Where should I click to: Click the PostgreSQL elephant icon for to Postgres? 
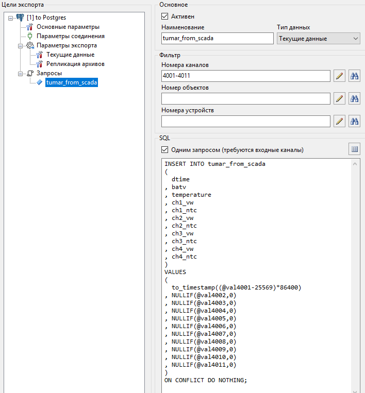click(x=20, y=18)
